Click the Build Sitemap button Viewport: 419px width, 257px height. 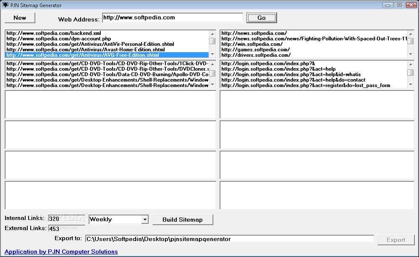click(x=183, y=220)
